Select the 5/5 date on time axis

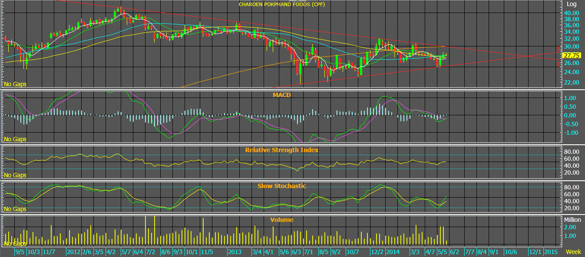click(443, 252)
